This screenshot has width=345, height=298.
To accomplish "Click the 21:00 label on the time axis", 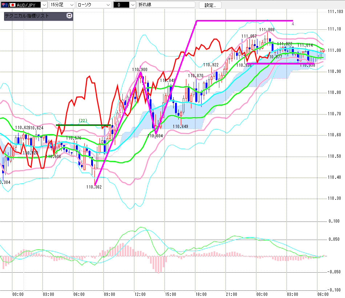I will [x=231, y=294].
